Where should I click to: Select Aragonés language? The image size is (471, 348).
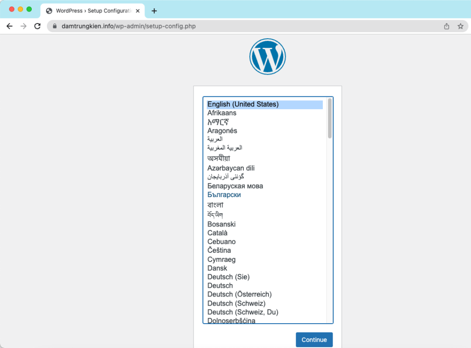coord(264,131)
